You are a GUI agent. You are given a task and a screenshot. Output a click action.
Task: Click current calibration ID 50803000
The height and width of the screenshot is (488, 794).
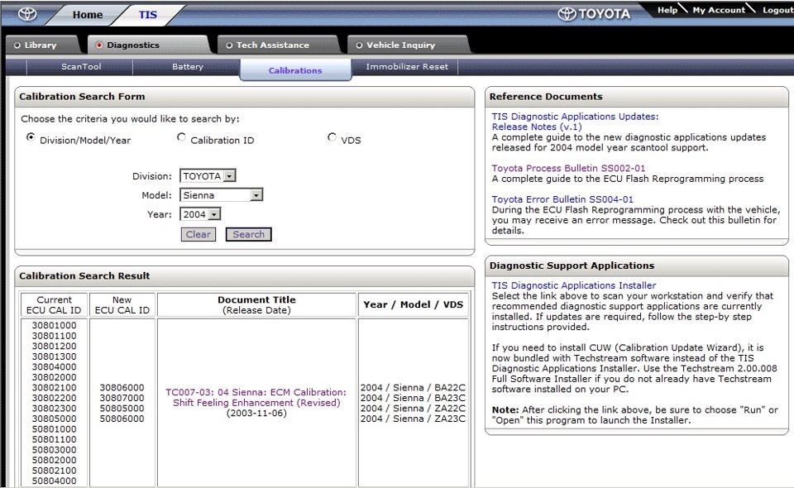55,450
